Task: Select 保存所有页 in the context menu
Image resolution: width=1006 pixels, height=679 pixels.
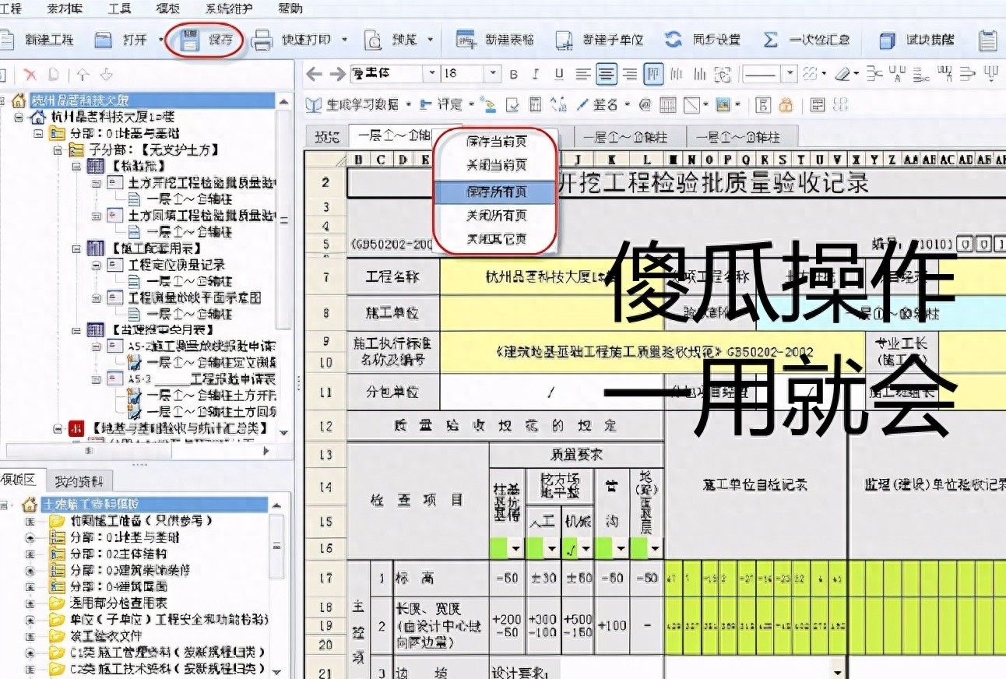Action: pos(496,191)
